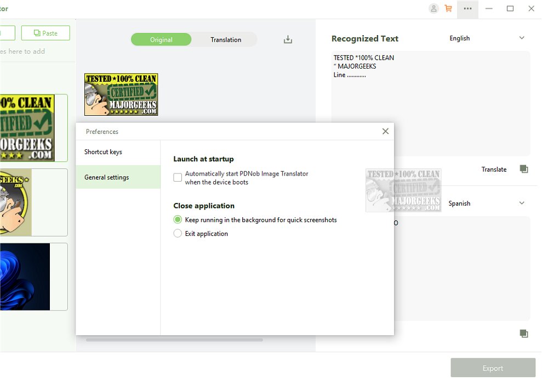The width and height of the screenshot is (542, 383).
Task: Select the MajorGeeks cartoon mascot thumbnail
Action: coord(33,202)
